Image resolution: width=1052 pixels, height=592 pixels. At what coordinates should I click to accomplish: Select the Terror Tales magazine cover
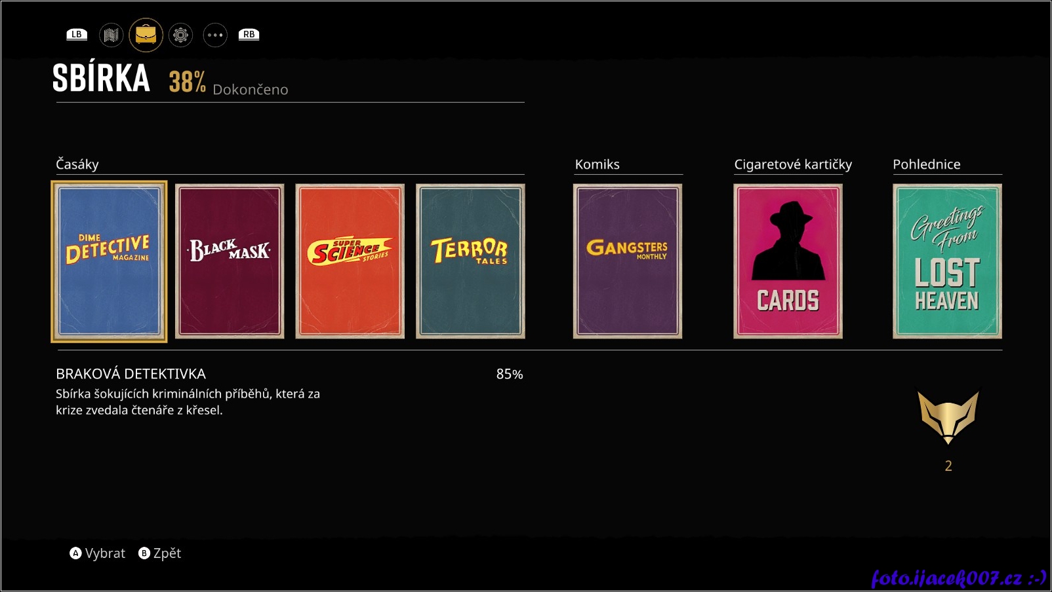tap(470, 261)
